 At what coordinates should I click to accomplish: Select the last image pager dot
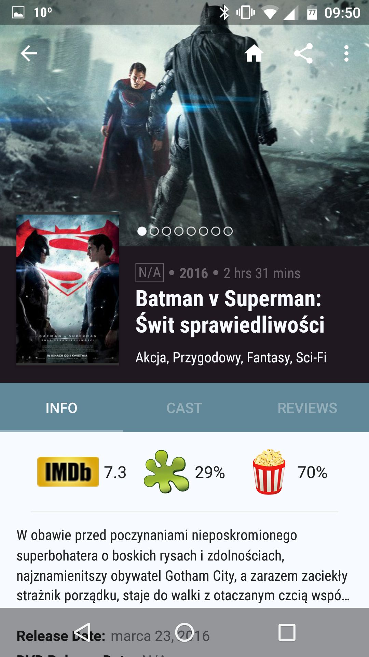pos(228,231)
